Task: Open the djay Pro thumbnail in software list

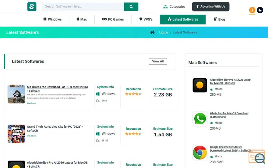Action: pyautogui.click(x=16, y=164)
